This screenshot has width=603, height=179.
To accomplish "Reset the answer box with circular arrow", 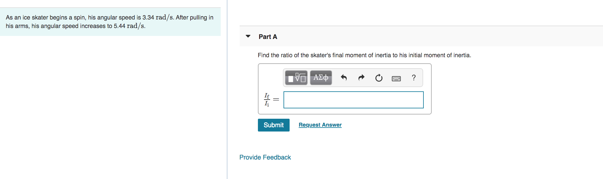I will tap(379, 78).
